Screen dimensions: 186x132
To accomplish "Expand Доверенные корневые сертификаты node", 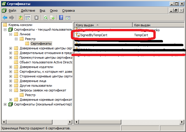I will (x=10, y=100).
